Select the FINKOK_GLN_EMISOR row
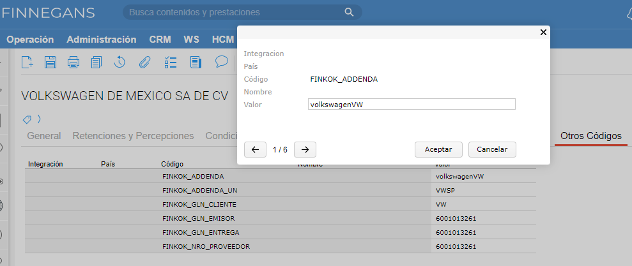Viewport: 632px width, 266px height. 281,219
